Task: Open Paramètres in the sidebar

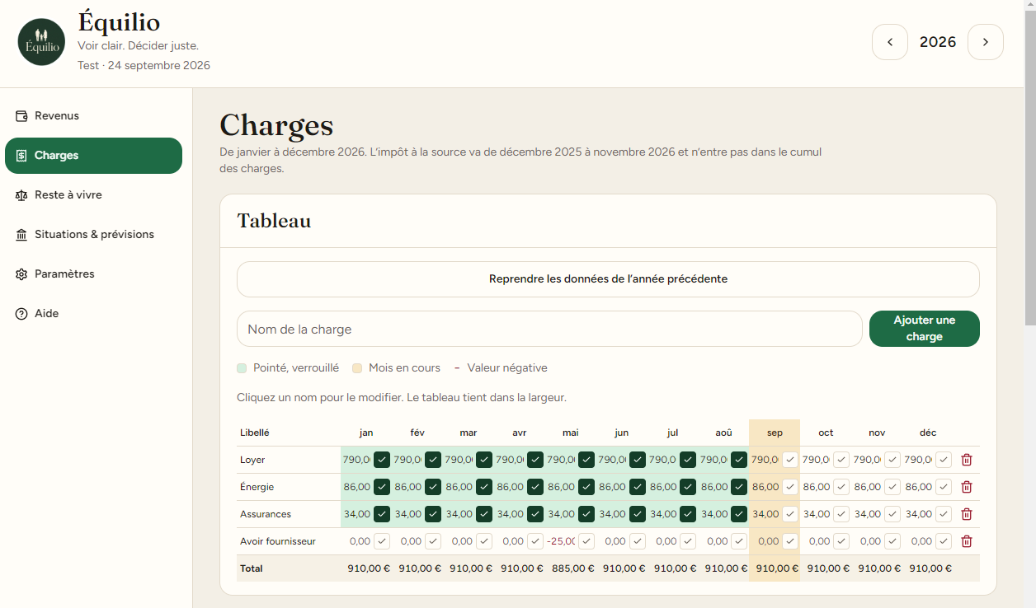Action: [x=93, y=274]
